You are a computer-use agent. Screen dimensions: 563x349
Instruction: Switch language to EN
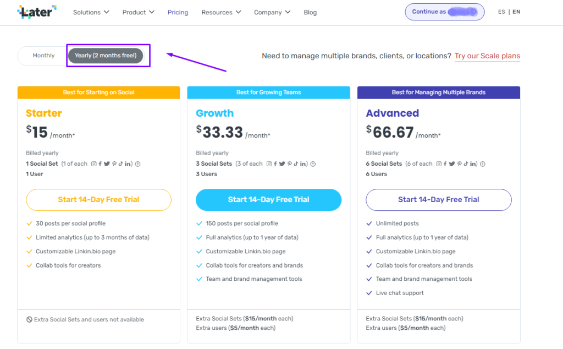click(x=516, y=12)
